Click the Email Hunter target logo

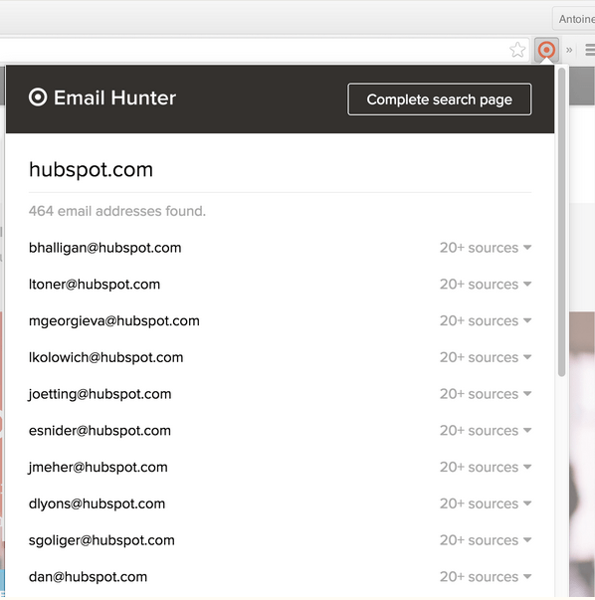click(x=38, y=98)
